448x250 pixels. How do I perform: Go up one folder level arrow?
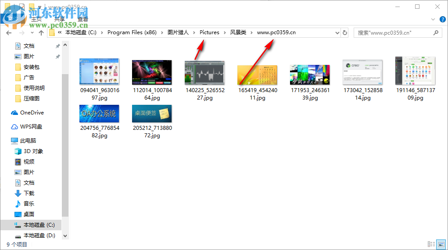[41, 33]
